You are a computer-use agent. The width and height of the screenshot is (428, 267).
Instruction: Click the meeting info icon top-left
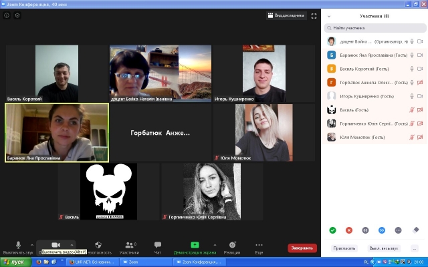(x=7, y=15)
